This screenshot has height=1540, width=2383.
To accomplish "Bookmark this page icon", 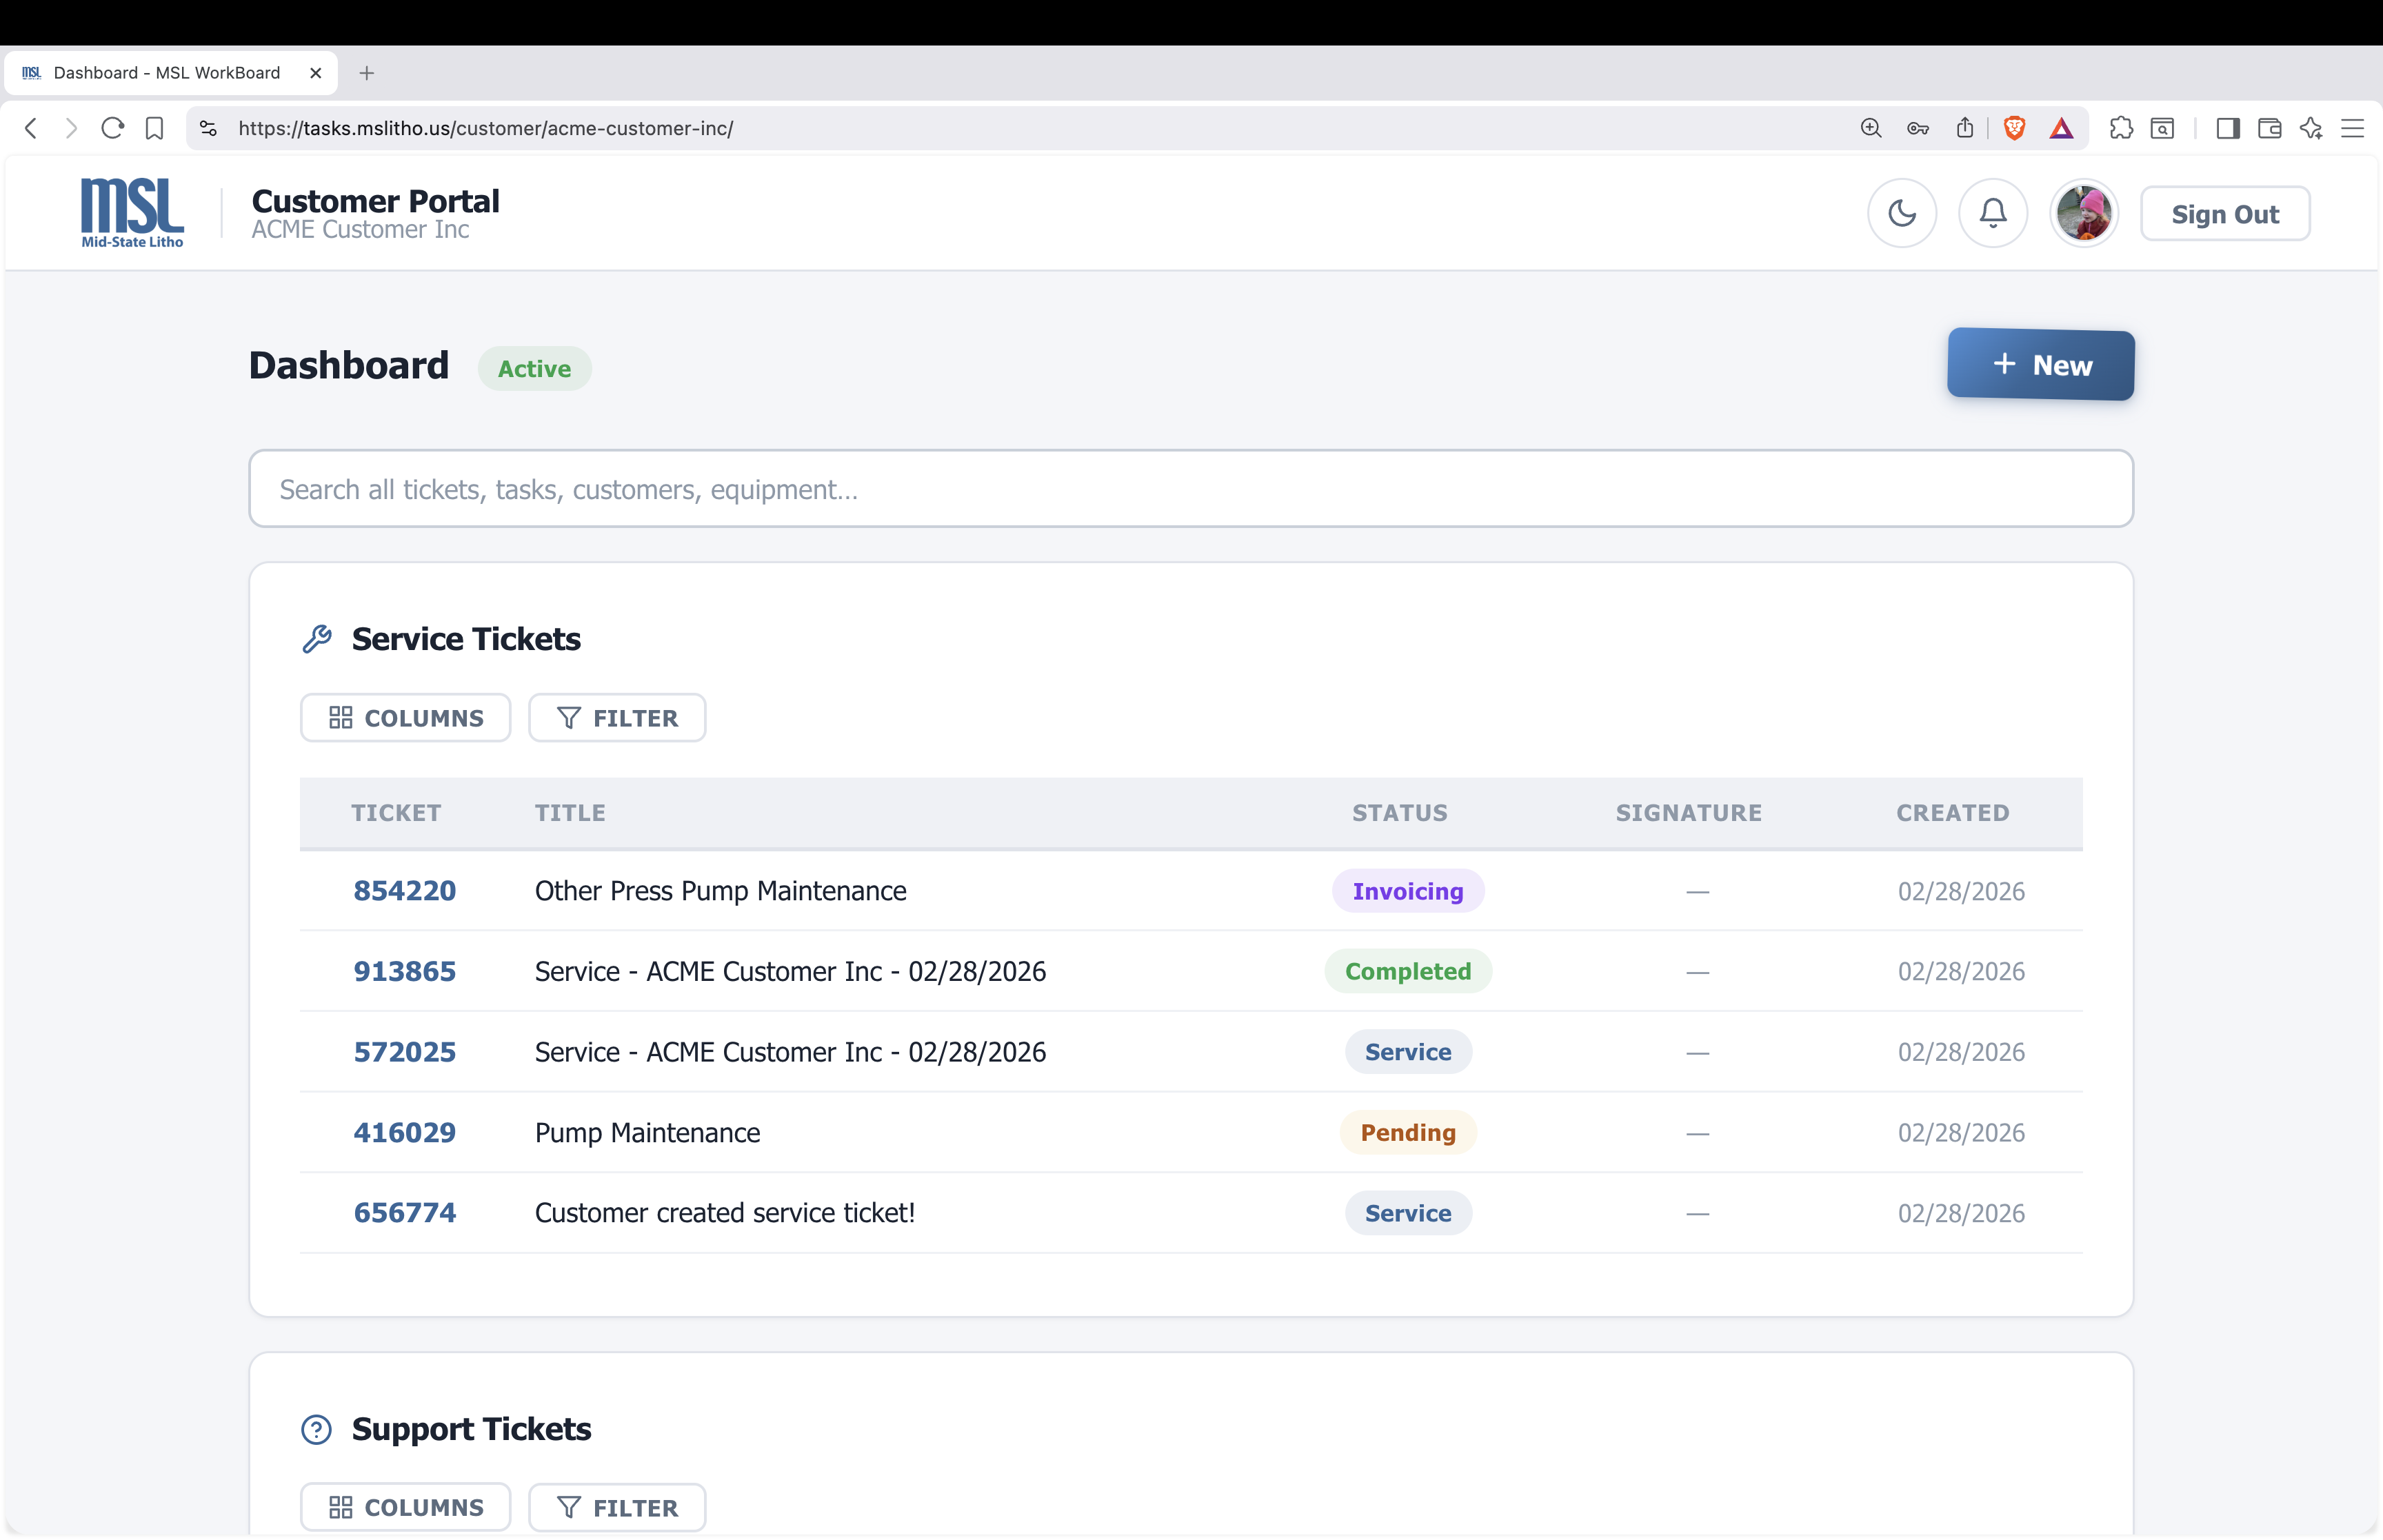I will (x=154, y=128).
